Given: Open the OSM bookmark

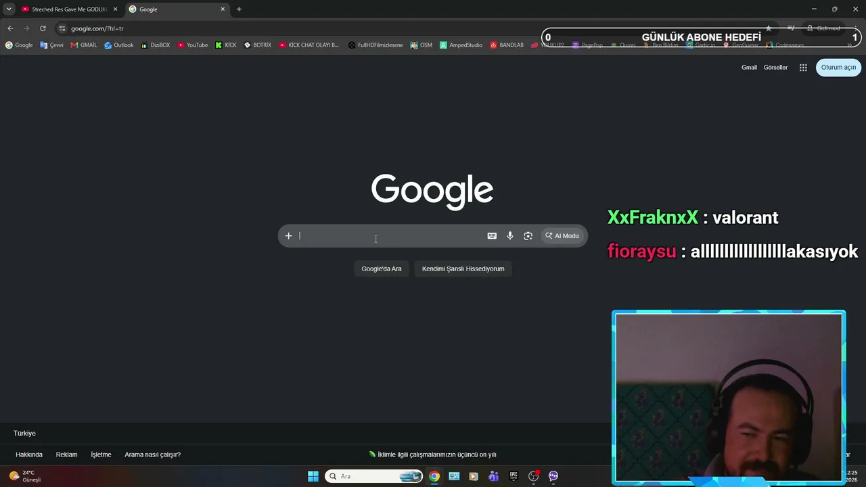Looking at the screenshot, I should 421,45.
